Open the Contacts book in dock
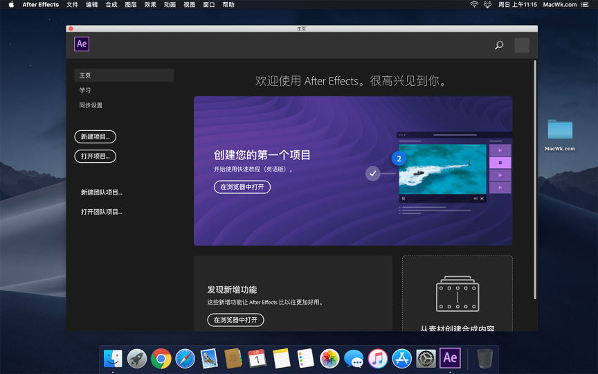The height and width of the screenshot is (374, 598). (x=233, y=358)
